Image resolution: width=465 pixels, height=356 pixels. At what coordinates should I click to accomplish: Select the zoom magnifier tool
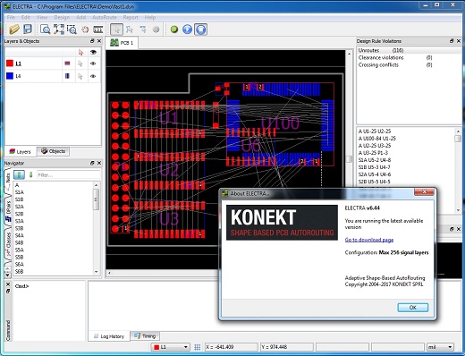pos(46,30)
